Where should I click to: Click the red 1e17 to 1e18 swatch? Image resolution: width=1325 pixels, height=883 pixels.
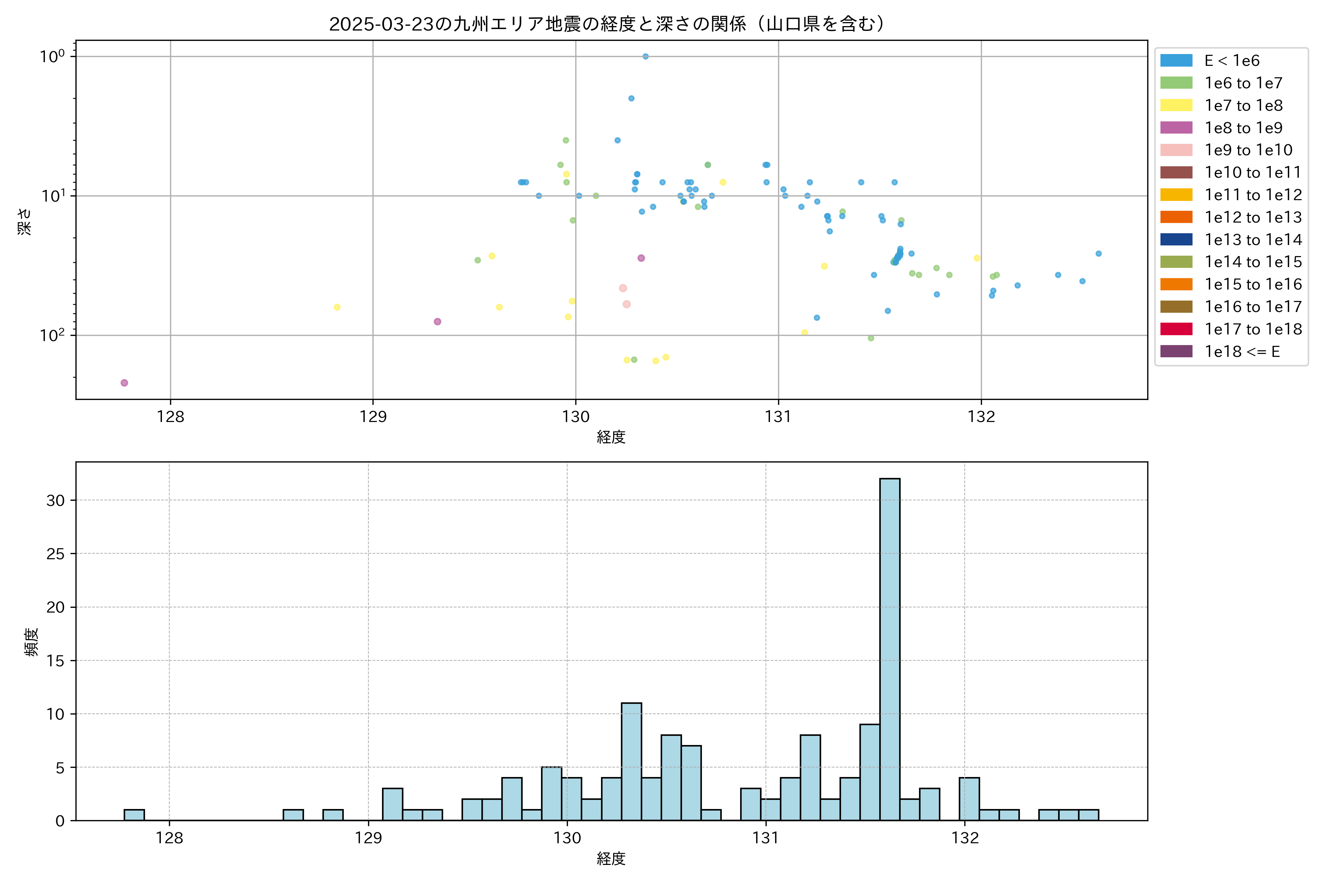click(x=1176, y=329)
